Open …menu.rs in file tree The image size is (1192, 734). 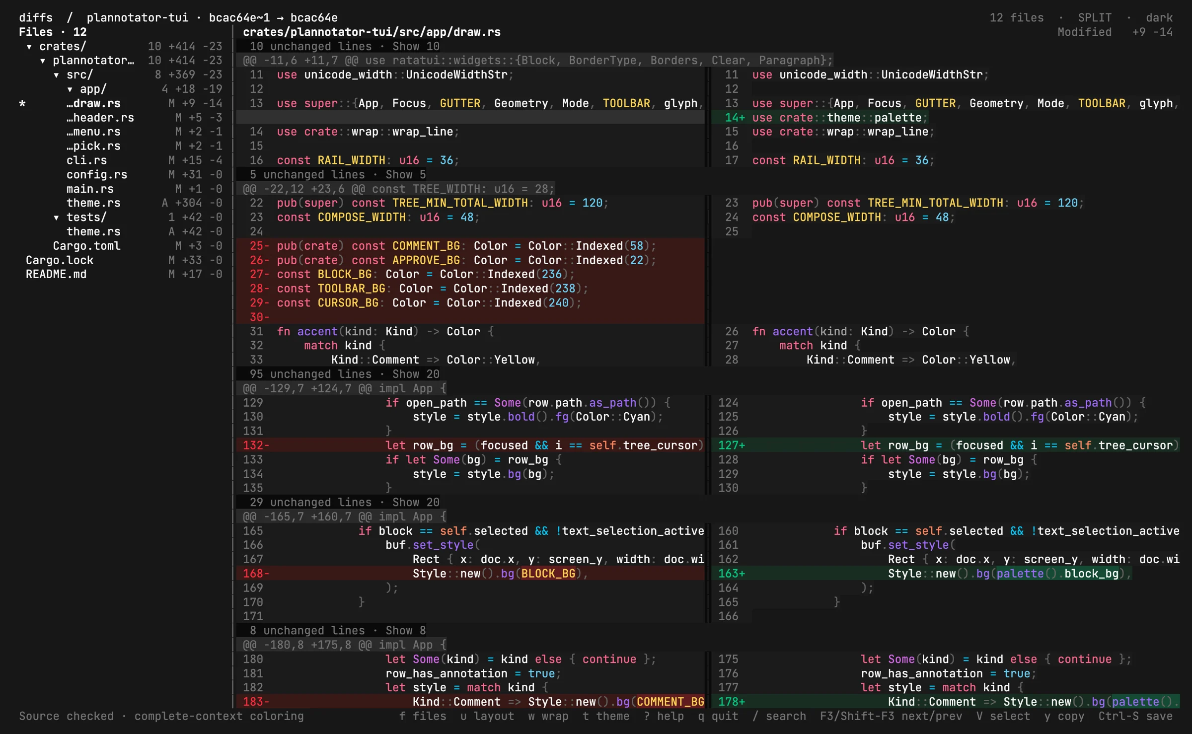point(93,132)
